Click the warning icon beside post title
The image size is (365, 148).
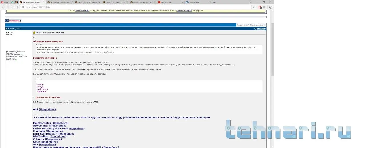click(x=34, y=32)
